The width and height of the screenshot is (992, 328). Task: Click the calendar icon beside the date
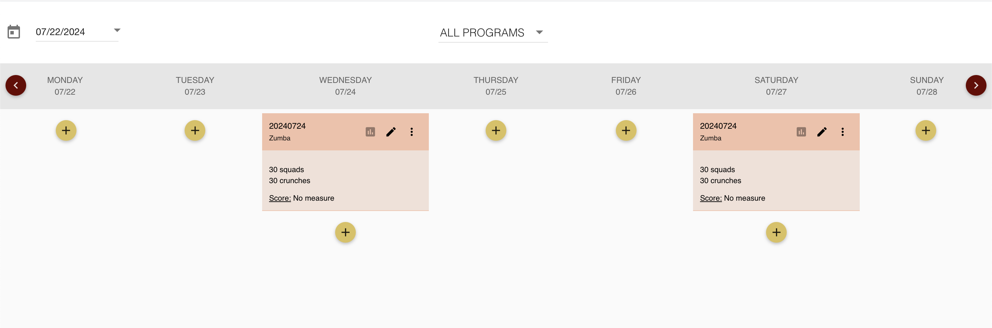coord(14,32)
